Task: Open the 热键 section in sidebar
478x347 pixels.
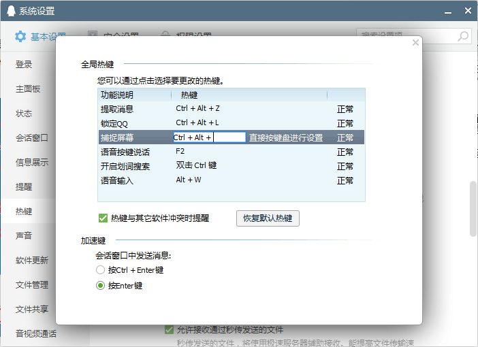Action: 25,212
